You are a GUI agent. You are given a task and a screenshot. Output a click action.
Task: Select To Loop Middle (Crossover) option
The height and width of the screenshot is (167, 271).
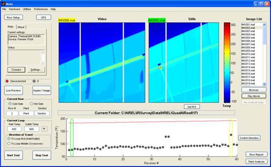9,144
